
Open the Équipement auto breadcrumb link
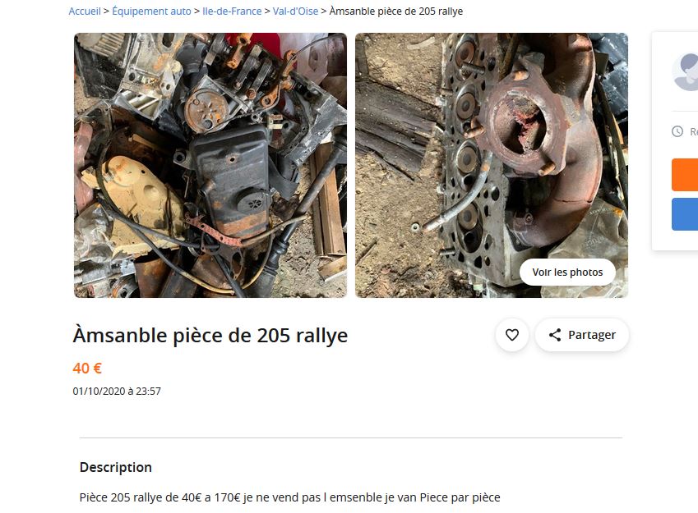coord(151,11)
